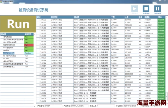The width and height of the screenshot is (168, 108).
Task: Click the Port1刺激CH2 2-3 row with value 10.0666
Action: (101, 93)
